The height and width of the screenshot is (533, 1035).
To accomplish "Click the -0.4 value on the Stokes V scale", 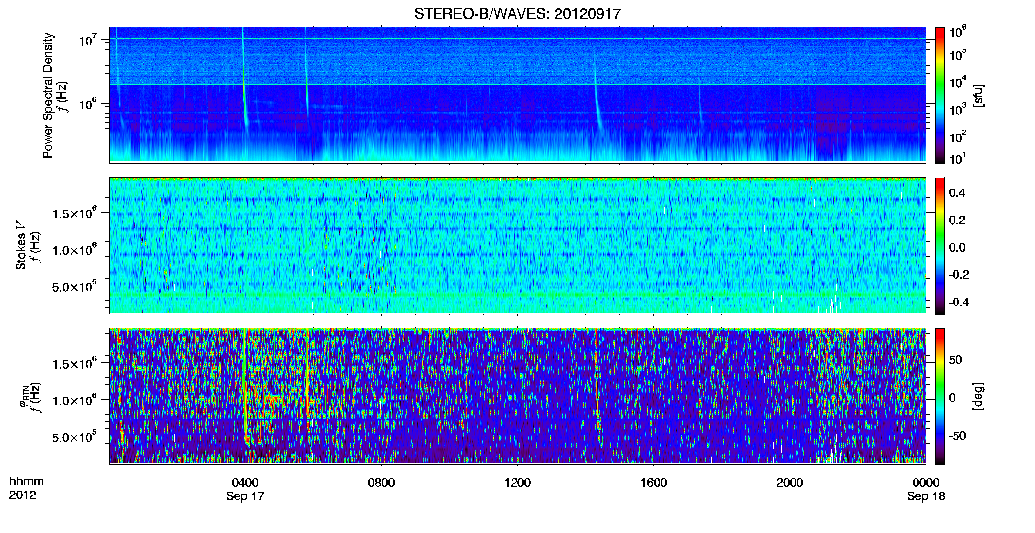I will [x=959, y=302].
